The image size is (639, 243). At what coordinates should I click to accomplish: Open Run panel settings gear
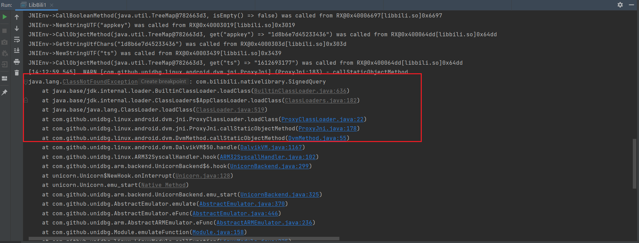[620, 5]
